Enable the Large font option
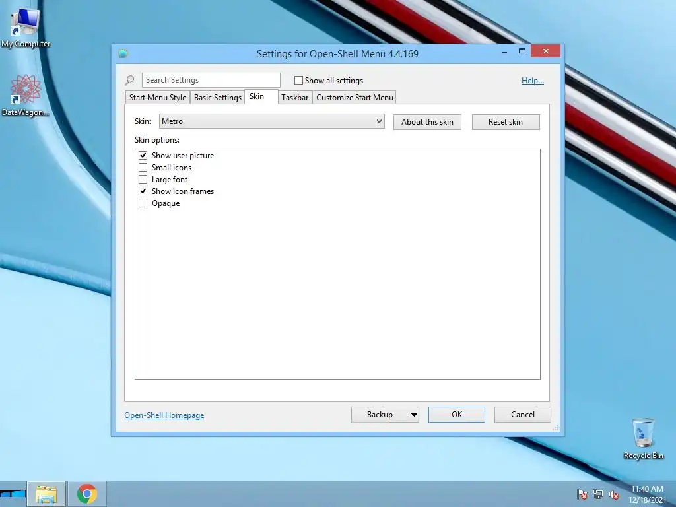 (143, 180)
